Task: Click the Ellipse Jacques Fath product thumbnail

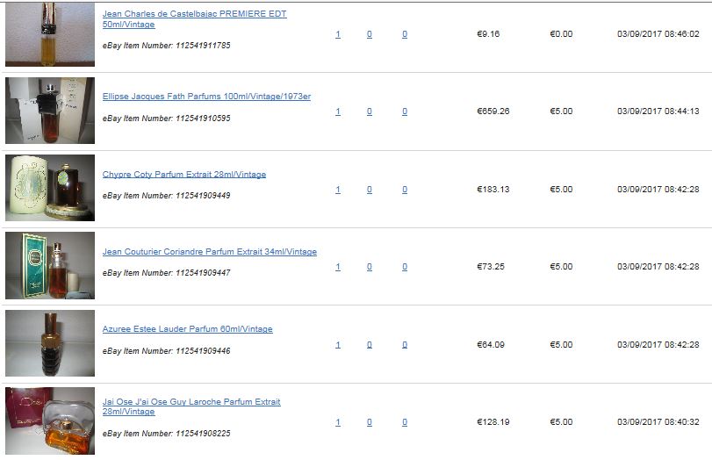Action: (50, 111)
